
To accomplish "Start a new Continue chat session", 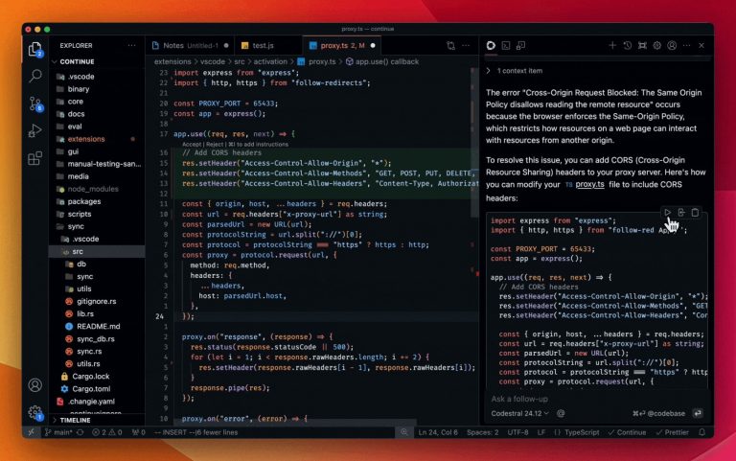I will click(x=612, y=46).
